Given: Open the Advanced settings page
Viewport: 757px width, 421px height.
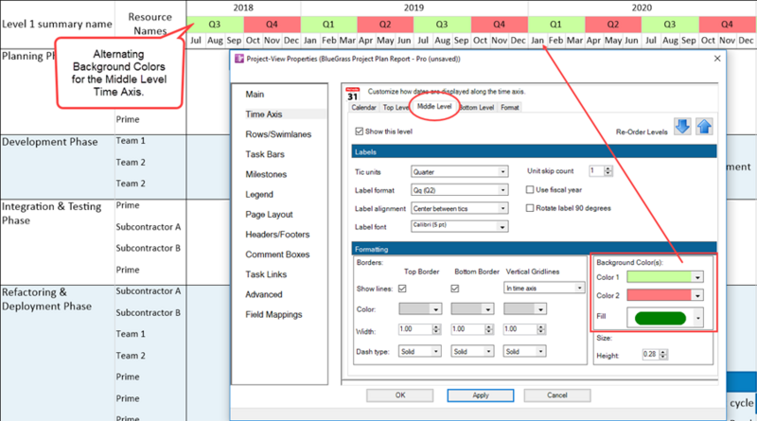Looking at the screenshot, I should coord(263,294).
